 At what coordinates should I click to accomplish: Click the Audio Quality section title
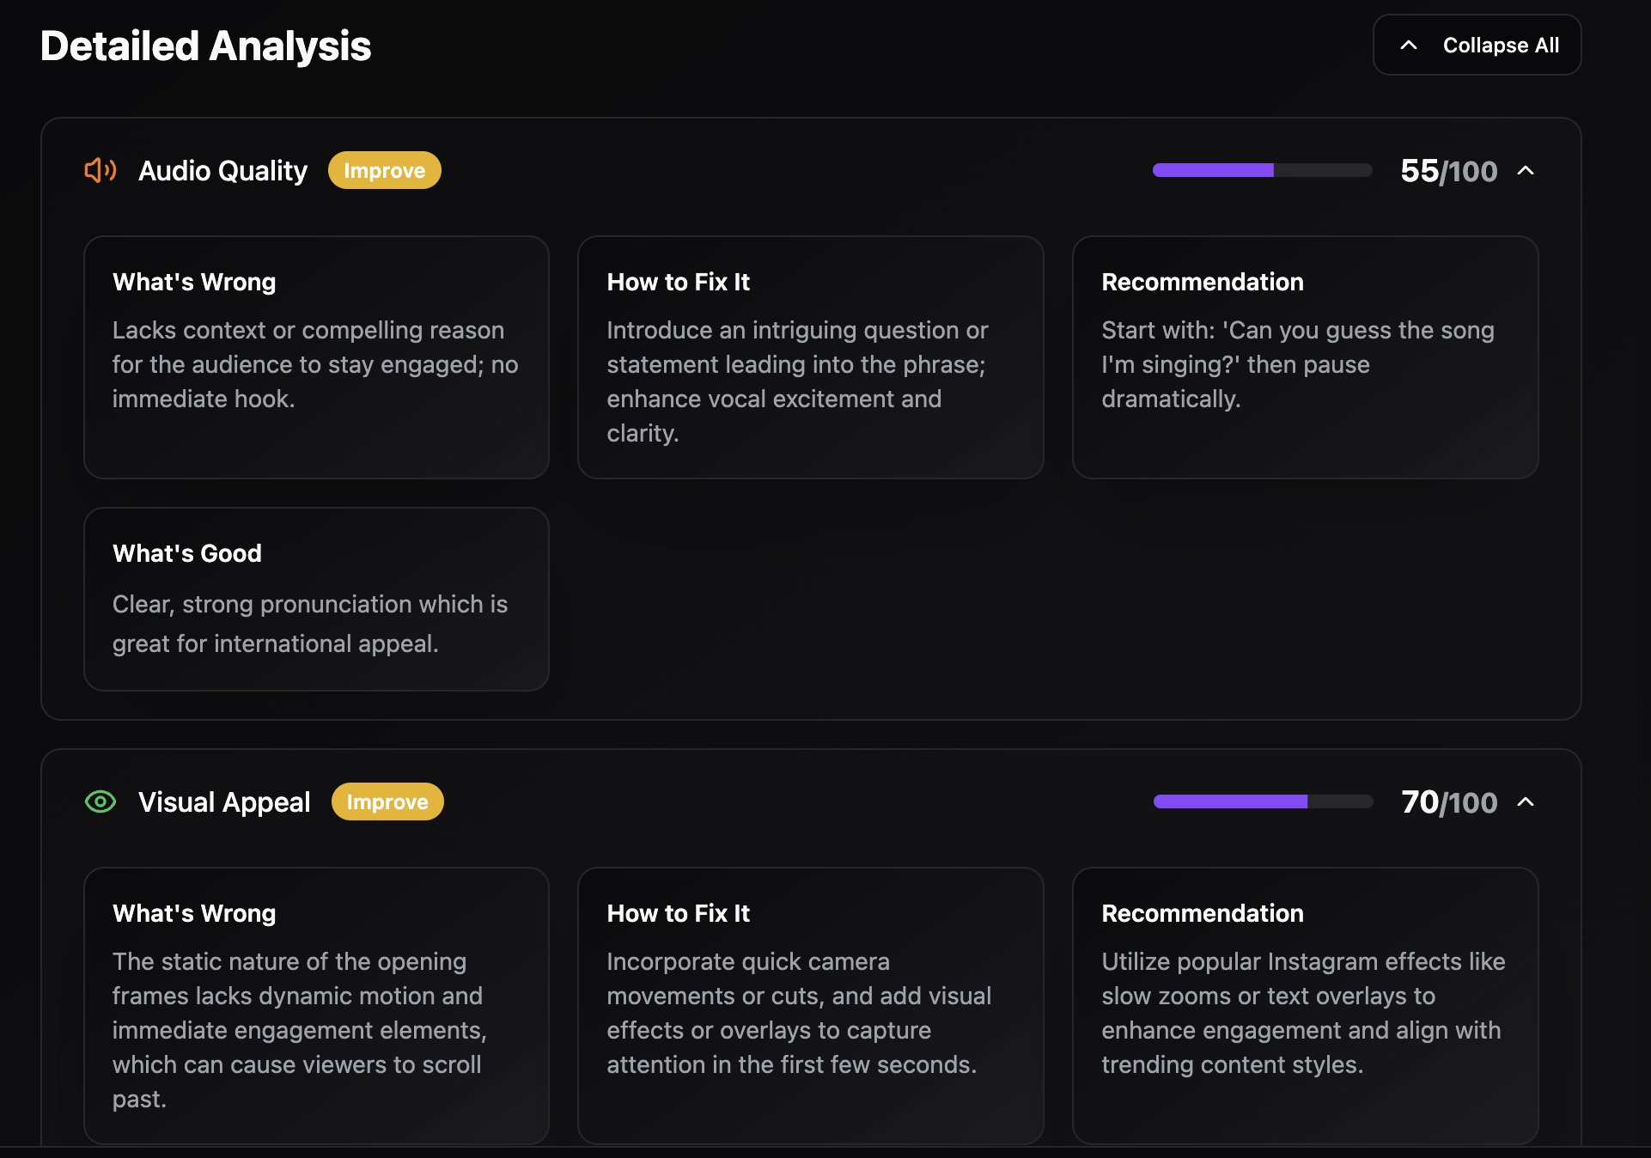coord(222,170)
